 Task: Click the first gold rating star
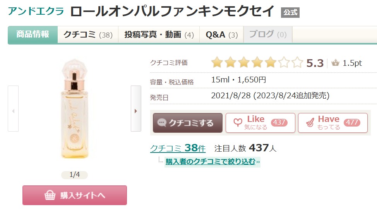pos(217,63)
